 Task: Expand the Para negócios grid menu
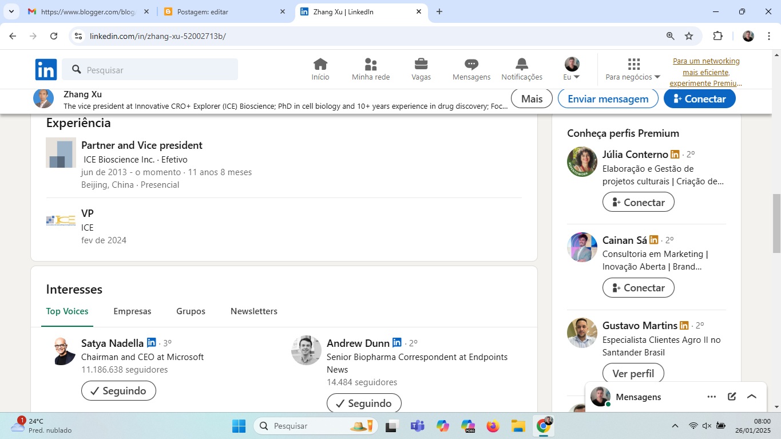(x=633, y=69)
